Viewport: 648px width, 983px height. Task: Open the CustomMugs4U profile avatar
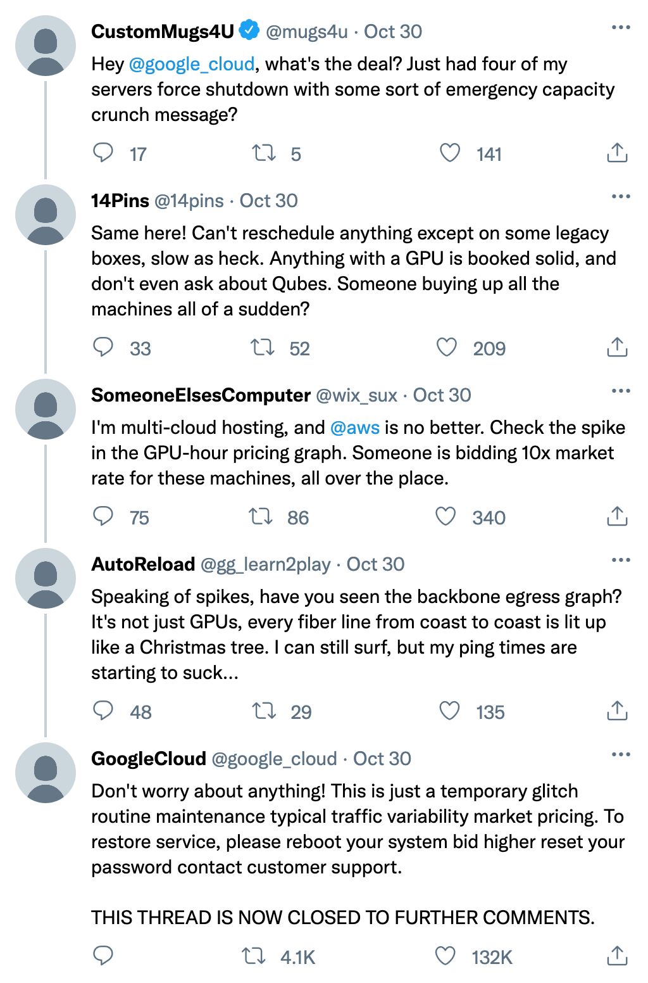coord(46,46)
